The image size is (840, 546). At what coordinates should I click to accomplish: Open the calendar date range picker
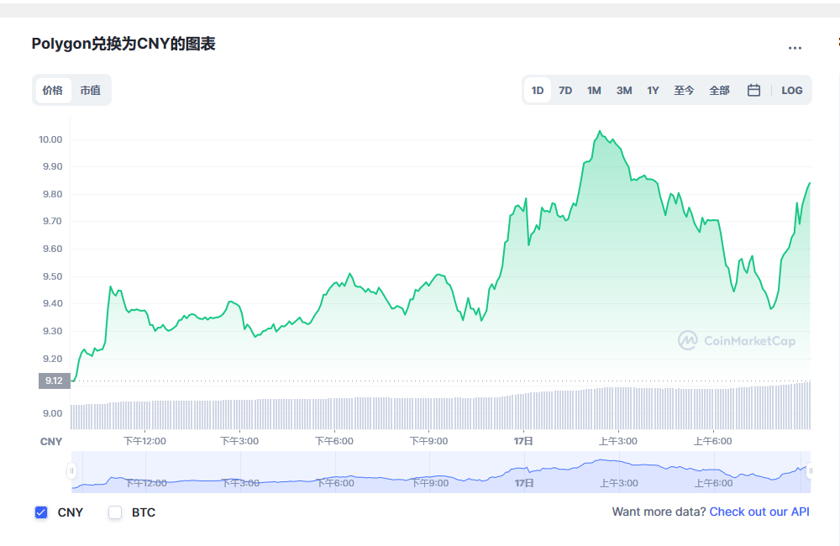[x=753, y=90]
